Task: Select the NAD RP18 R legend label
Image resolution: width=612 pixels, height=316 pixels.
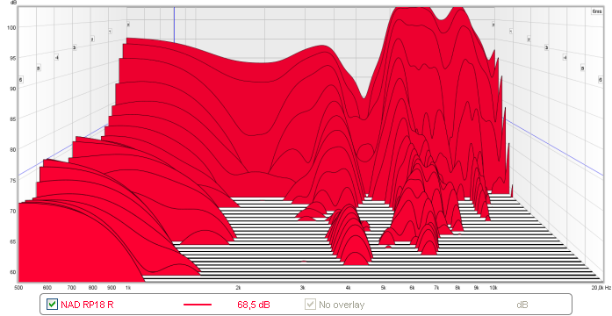Action: (x=87, y=305)
